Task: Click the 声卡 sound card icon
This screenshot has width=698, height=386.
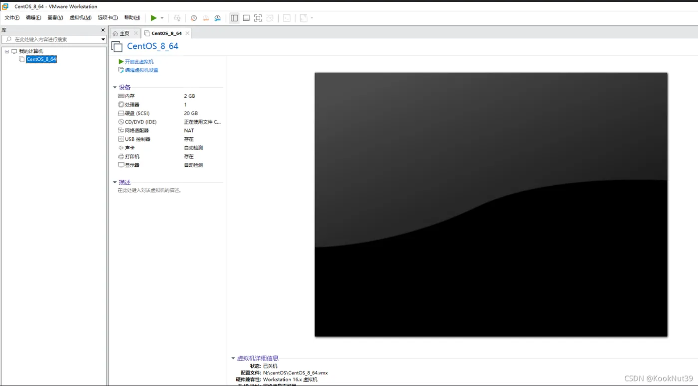Action: coord(121,147)
